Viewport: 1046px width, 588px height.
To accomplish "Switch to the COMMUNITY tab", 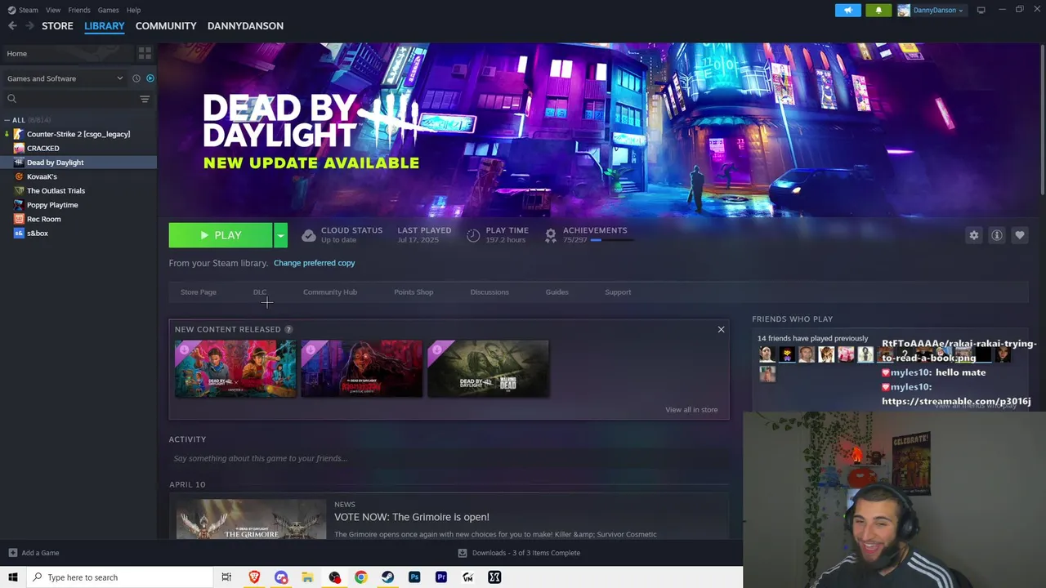I will click(x=166, y=26).
